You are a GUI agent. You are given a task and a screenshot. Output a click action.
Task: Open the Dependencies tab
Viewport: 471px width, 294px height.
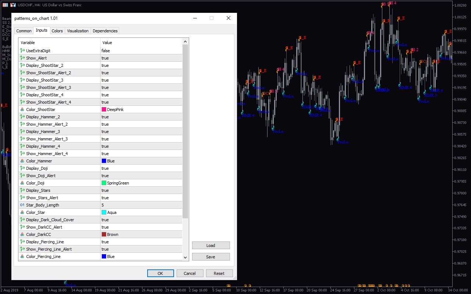coord(105,31)
